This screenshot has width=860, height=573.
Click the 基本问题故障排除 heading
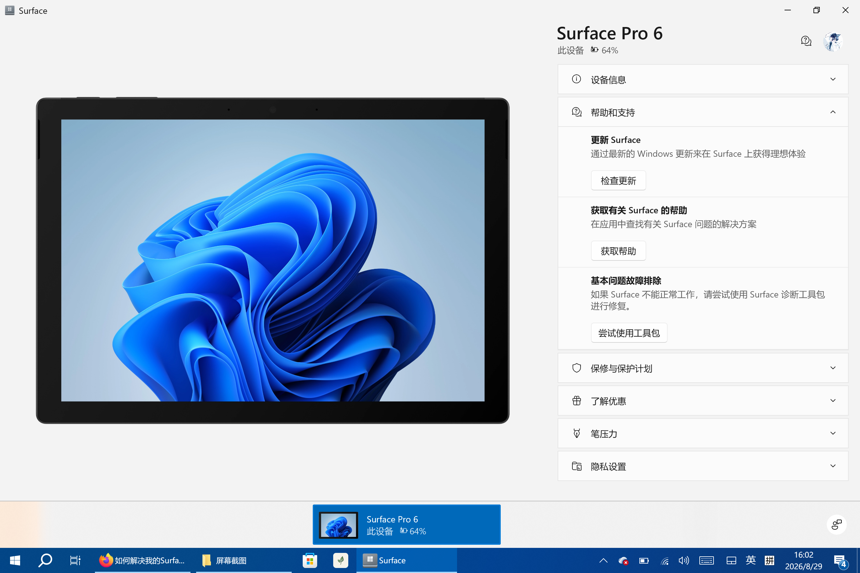(626, 281)
